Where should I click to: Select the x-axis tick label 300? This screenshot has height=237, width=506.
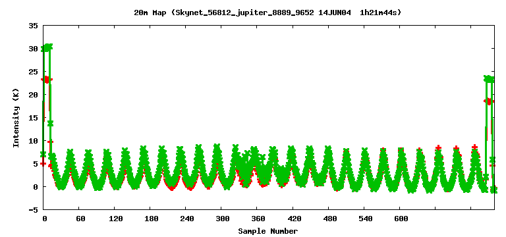223,219
